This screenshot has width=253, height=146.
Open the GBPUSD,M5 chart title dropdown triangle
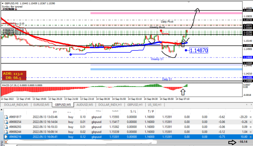point(2,3)
